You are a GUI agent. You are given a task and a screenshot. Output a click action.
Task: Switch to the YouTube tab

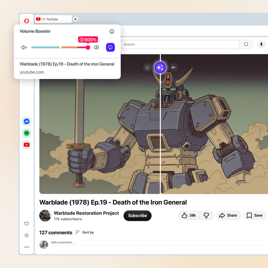tap(54, 19)
